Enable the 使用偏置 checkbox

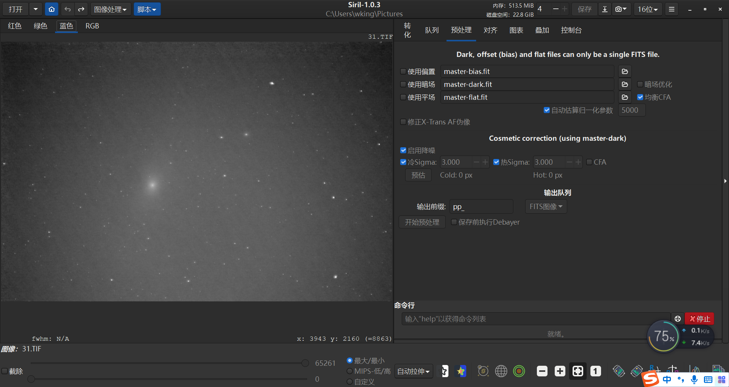[x=403, y=71]
